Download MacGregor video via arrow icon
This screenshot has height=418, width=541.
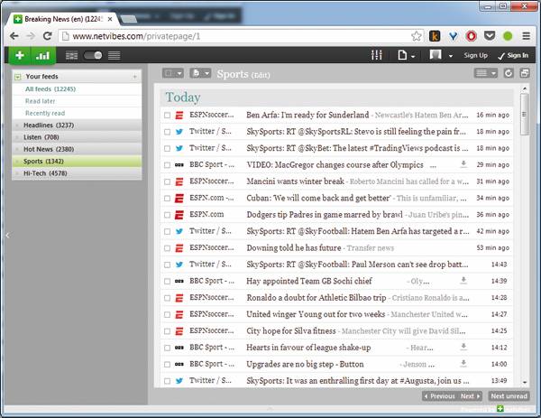463,164
